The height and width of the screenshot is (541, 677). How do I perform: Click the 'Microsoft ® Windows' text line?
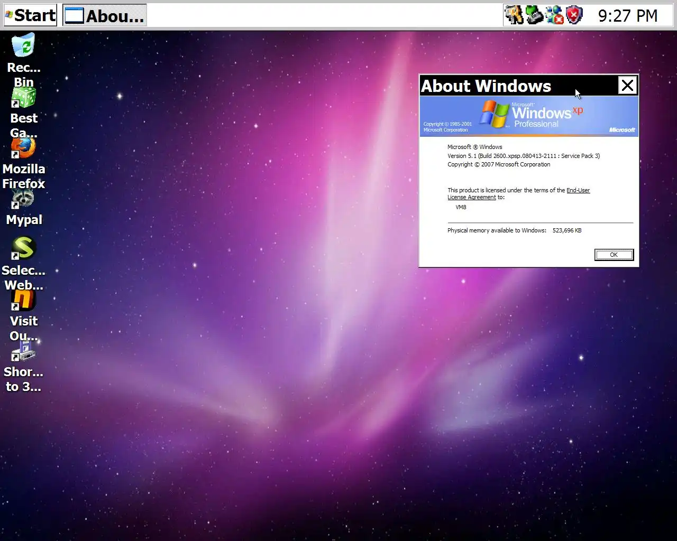475,147
